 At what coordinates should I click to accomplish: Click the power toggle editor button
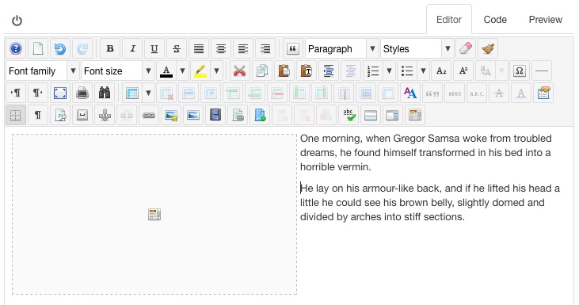click(17, 21)
